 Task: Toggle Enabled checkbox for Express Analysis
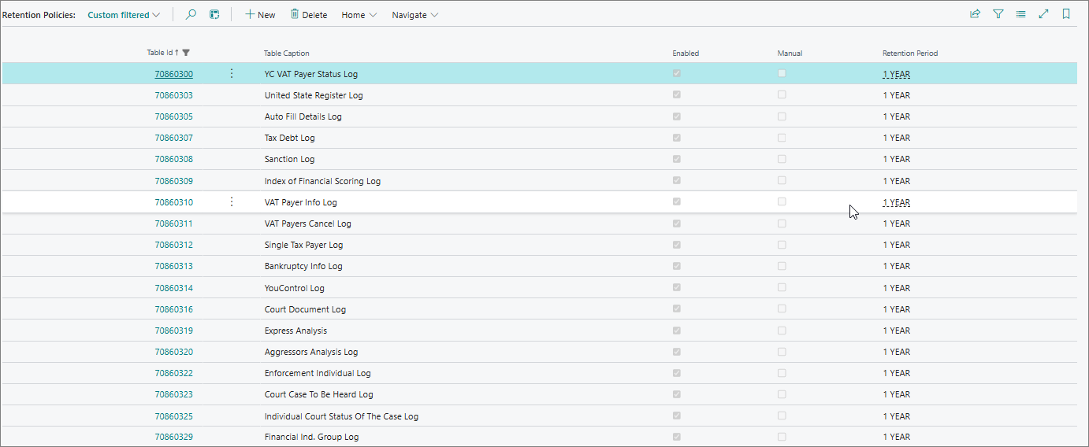coord(676,330)
